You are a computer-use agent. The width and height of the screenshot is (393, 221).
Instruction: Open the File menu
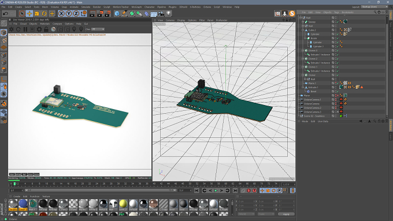coord(3,7)
